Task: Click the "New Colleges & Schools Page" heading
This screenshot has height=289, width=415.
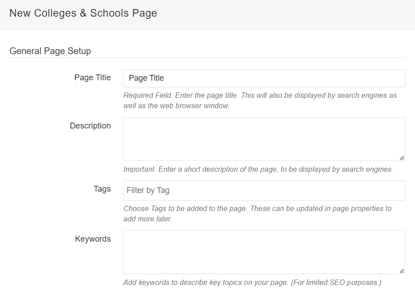Action: pos(83,13)
